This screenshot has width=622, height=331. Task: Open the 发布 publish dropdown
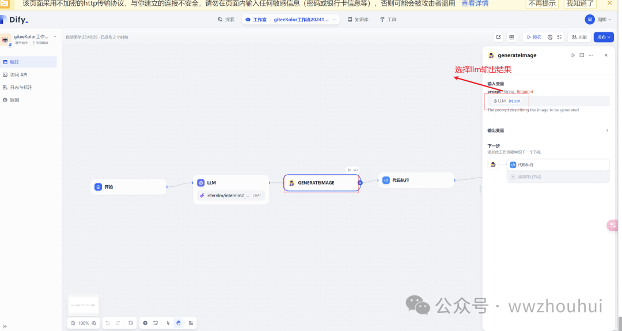604,37
